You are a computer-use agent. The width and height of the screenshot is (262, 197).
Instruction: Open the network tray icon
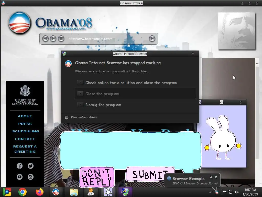click(x=231, y=192)
